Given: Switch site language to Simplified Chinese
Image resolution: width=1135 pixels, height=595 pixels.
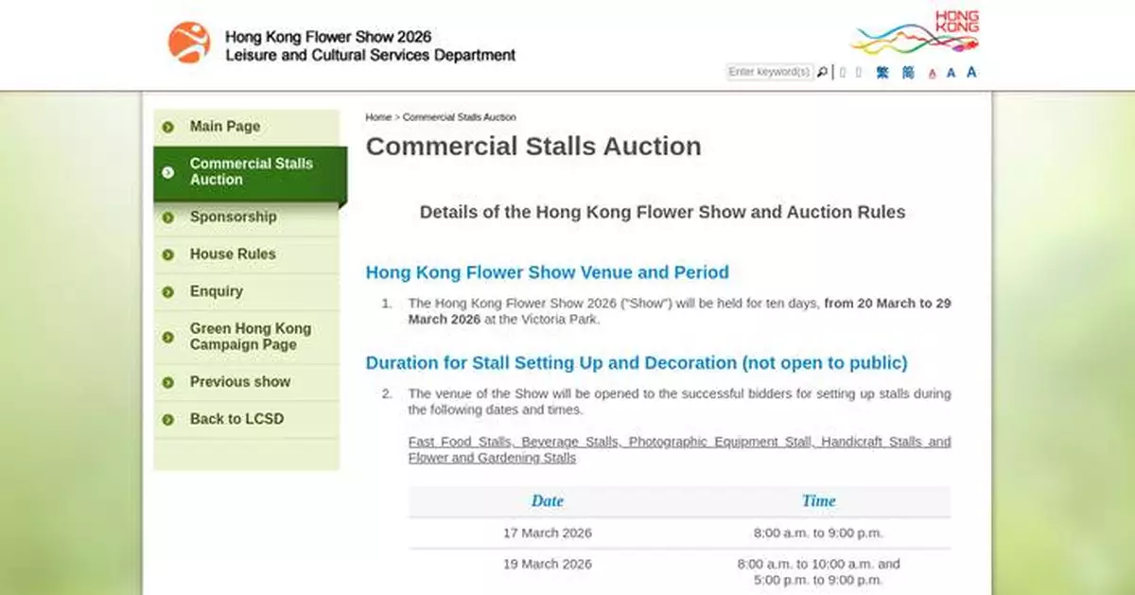Looking at the screenshot, I should (910, 72).
